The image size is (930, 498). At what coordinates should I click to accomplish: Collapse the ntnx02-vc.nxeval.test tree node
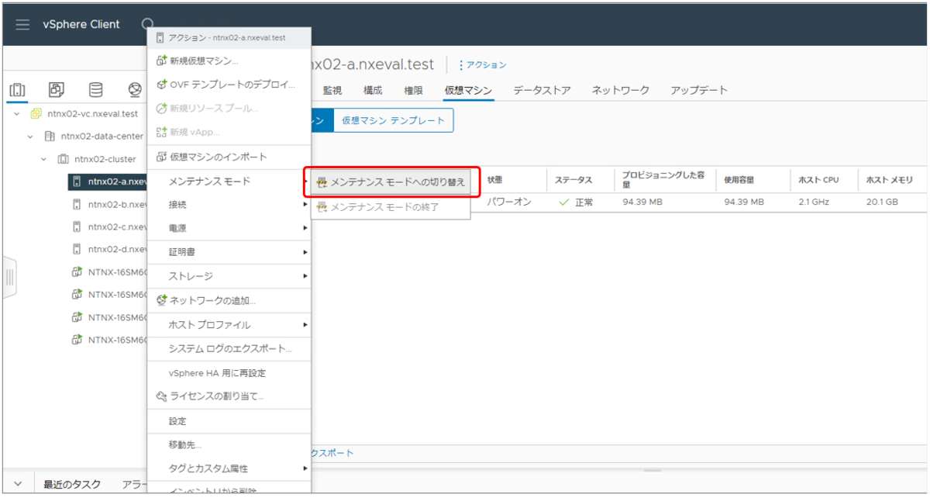[17, 113]
